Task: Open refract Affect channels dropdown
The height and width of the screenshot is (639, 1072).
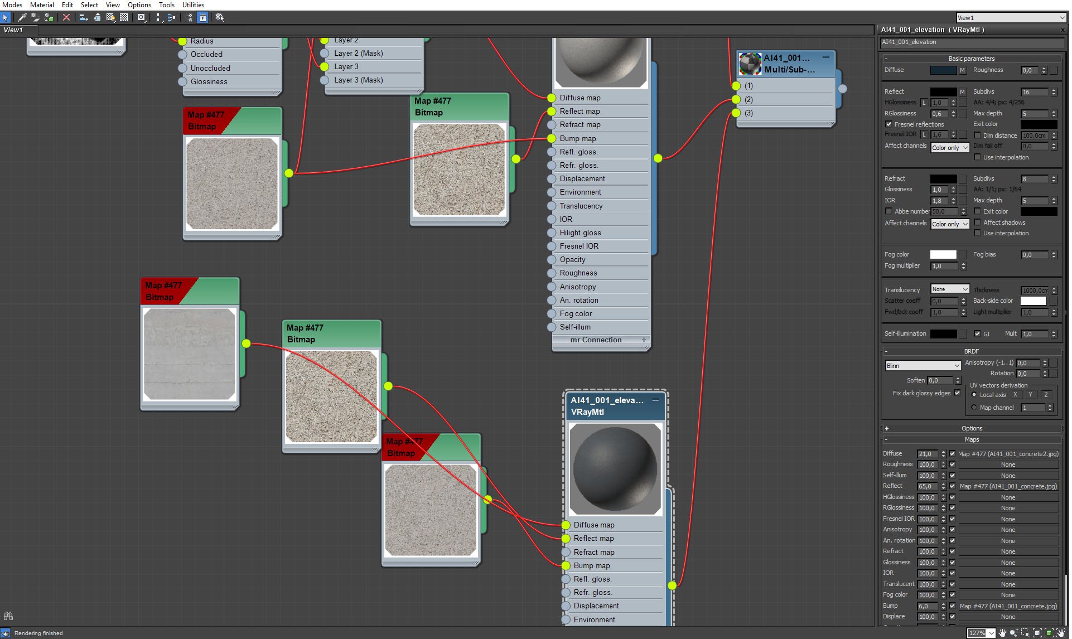Action: coord(950,224)
